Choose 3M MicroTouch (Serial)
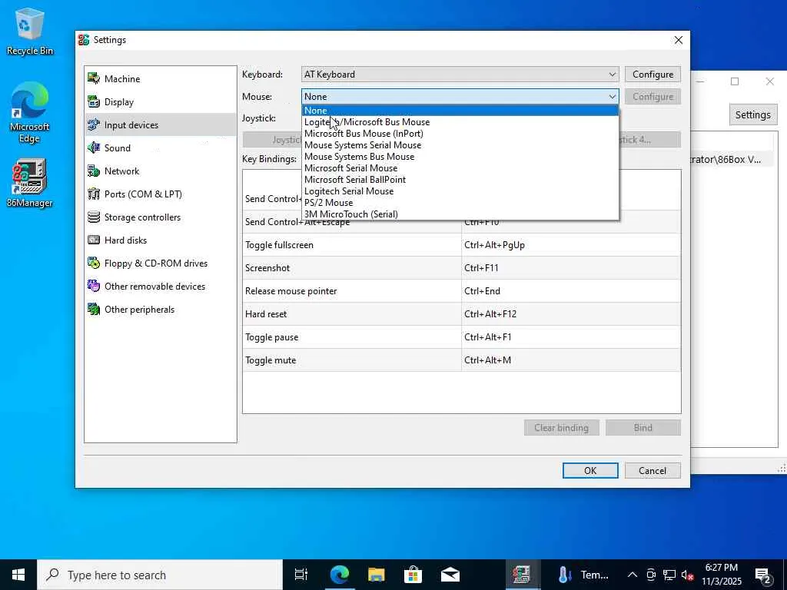 (x=460, y=214)
